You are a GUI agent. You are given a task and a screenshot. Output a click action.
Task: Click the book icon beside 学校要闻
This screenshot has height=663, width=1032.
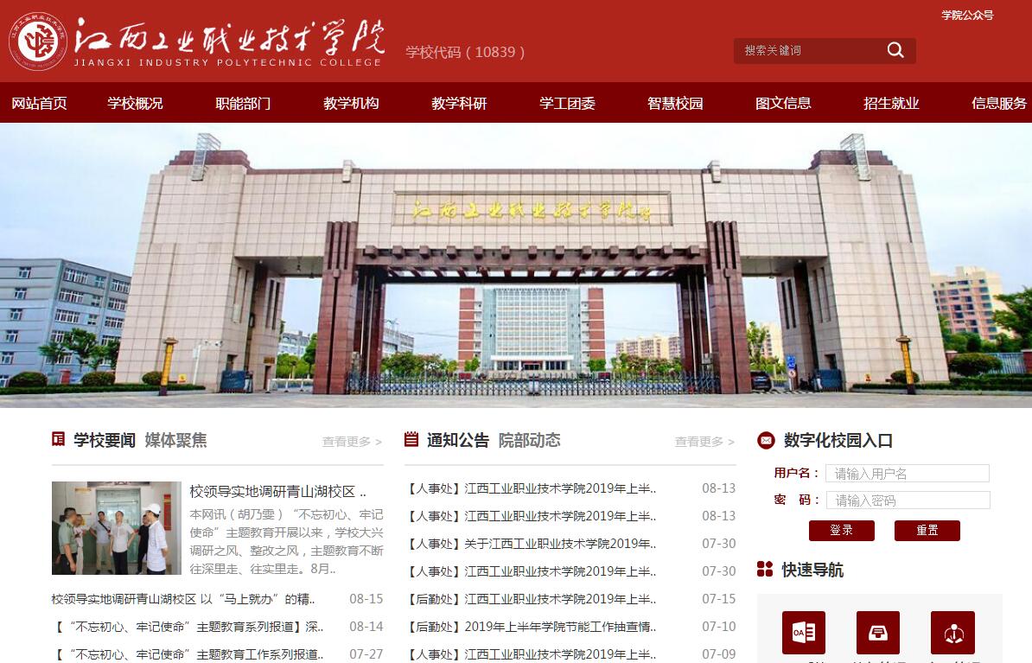tap(59, 440)
